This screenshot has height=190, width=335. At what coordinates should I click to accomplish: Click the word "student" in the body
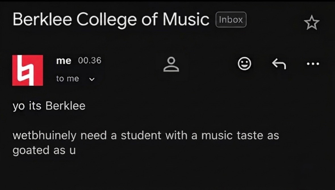(x=141, y=136)
